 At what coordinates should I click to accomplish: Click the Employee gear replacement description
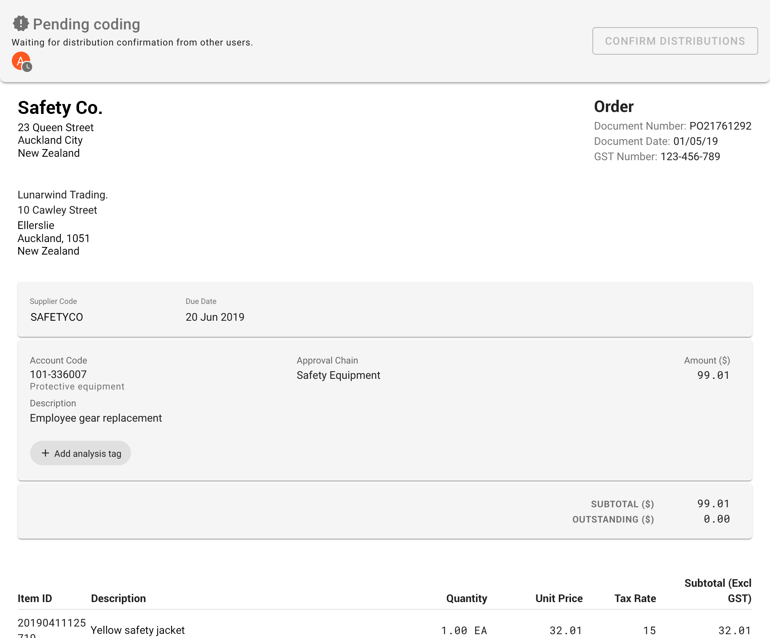[x=96, y=418]
